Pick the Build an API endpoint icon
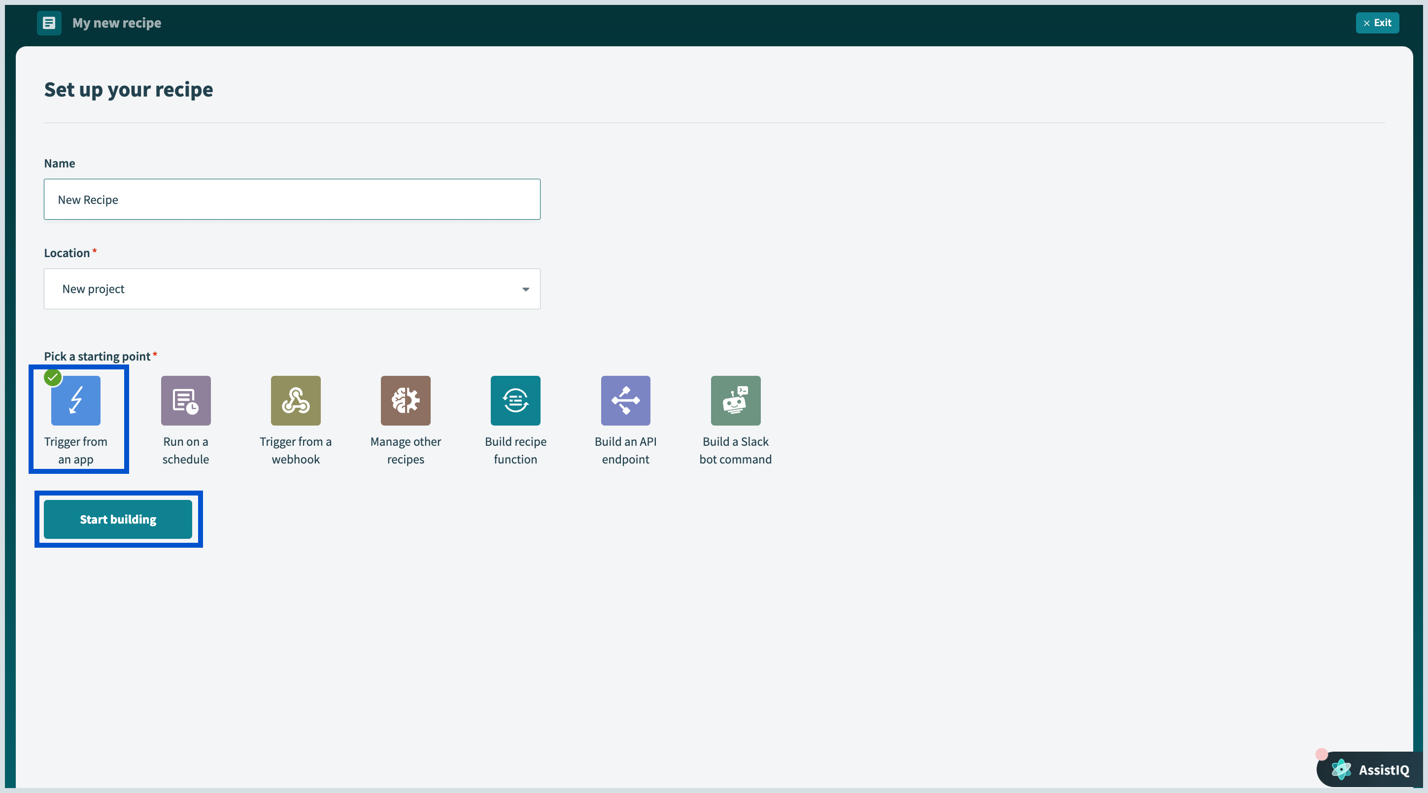The height and width of the screenshot is (793, 1428). [625, 400]
